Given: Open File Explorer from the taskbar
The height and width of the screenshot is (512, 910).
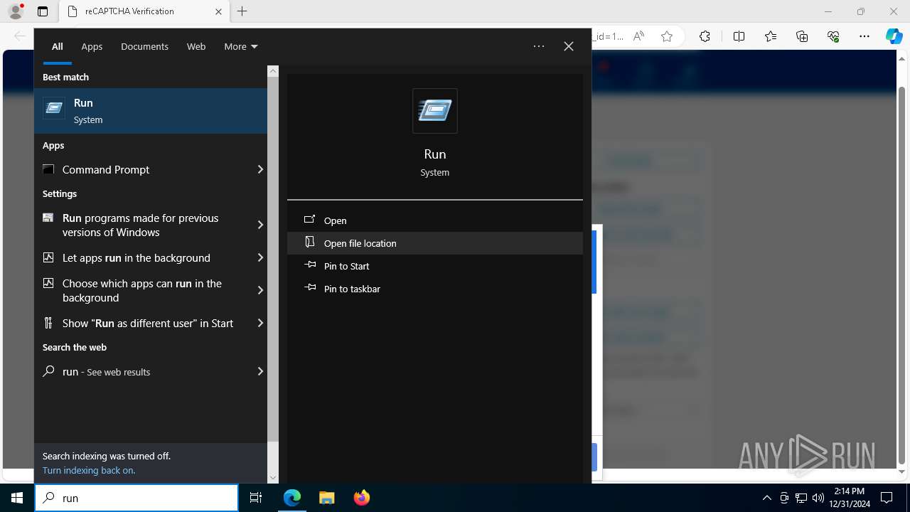Looking at the screenshot, I should pos(327,498).
